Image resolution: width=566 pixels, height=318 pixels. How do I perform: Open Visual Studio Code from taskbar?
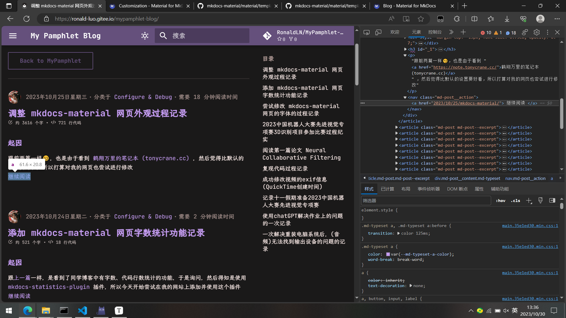click(83, 310)
